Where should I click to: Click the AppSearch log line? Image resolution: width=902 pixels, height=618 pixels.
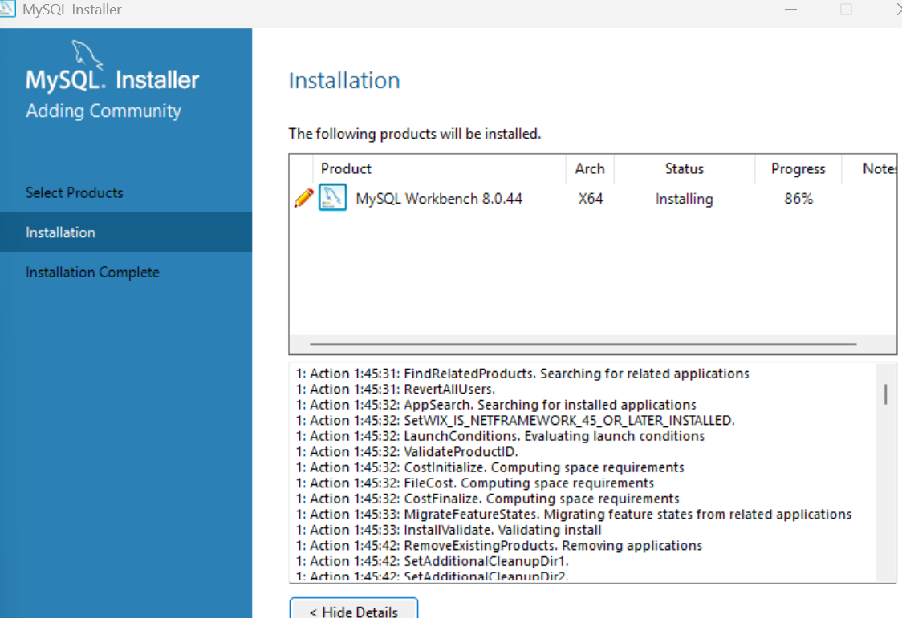(x=496, y=404)
